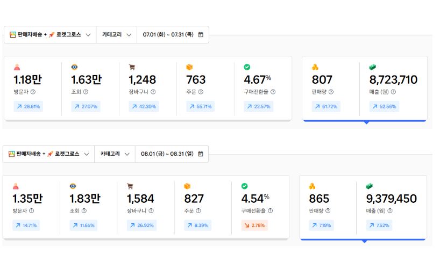Click the August views value 1.83만
Screen dimensions: 447x256
click(85, 199)
